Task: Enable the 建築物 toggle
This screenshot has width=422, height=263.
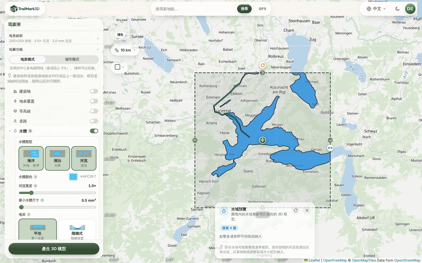Action: tap(94, 91)
